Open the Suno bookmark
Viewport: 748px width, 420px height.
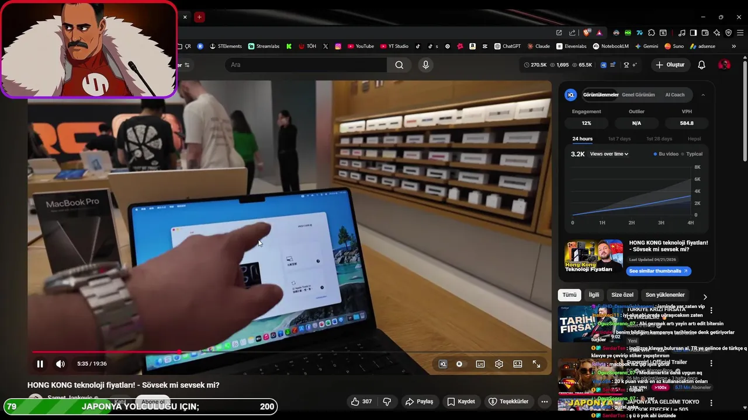tap(674, 46)
